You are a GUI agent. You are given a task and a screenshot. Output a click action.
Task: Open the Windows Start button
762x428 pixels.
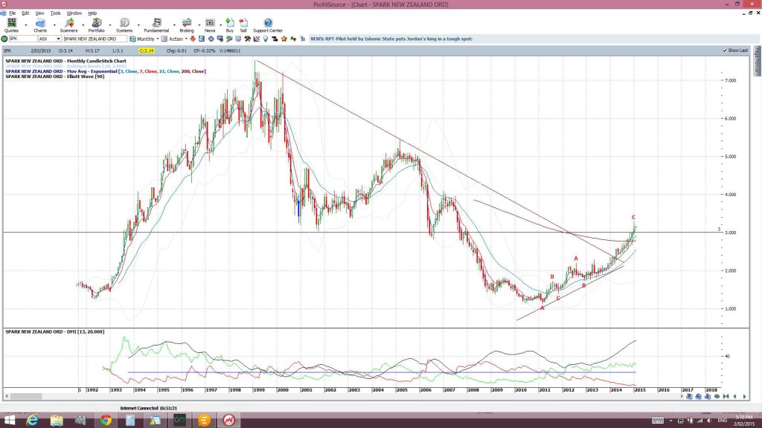tap(9, 421)
